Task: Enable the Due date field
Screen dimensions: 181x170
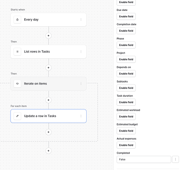Action: [126, 16]
